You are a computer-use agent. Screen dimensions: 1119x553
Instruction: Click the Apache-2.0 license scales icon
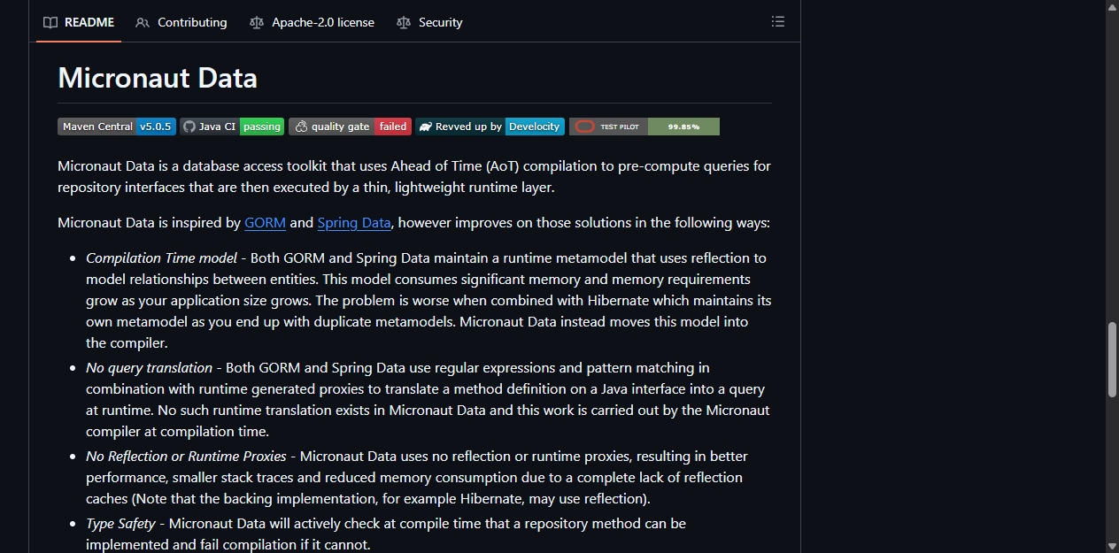click(257, 22)
